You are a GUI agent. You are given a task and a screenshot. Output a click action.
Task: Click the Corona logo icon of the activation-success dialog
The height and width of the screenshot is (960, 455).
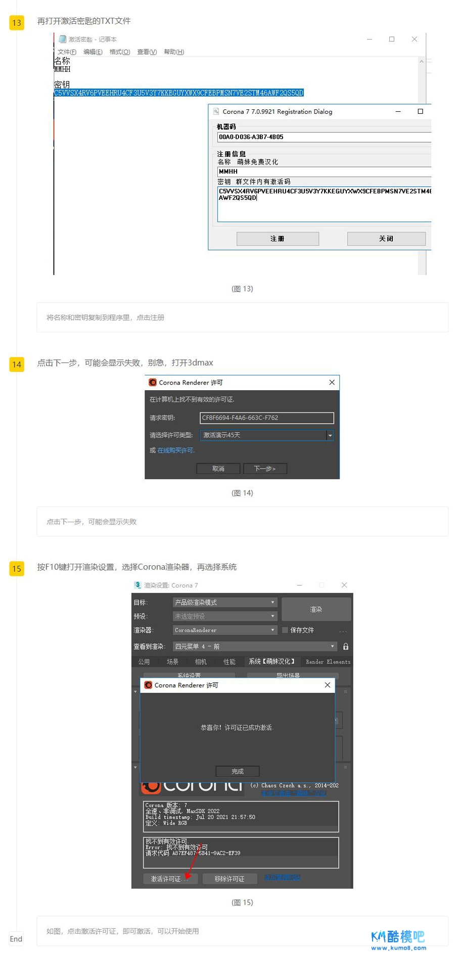(148, 685)
